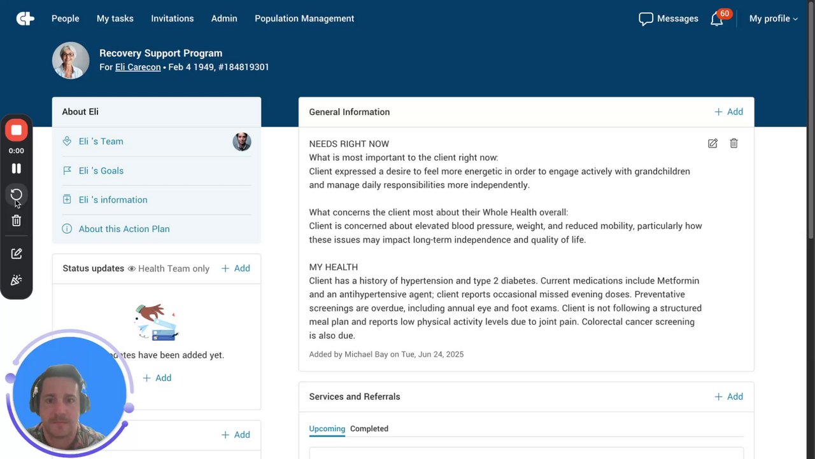
Task: Open the notifications bell
Action: [717, 19]
